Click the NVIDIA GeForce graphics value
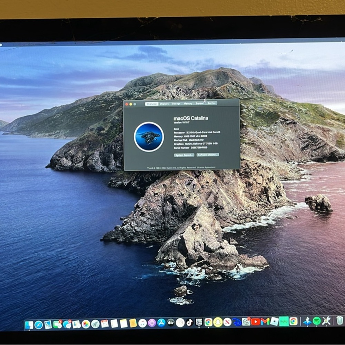345x345 pixels. point(201,144)
